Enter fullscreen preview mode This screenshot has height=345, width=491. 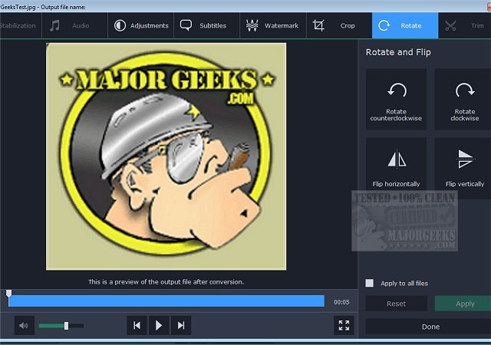point(344,325)
